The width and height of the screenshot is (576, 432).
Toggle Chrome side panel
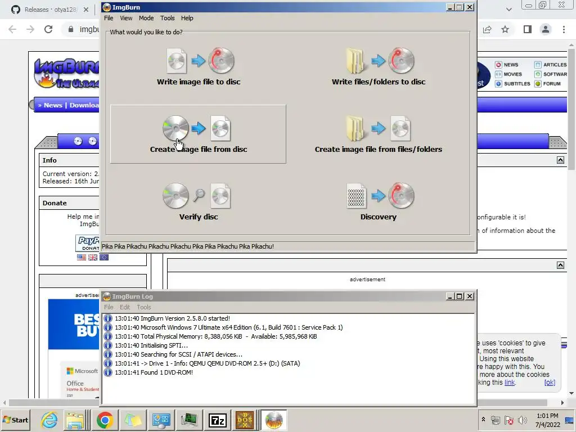[528, 29]
